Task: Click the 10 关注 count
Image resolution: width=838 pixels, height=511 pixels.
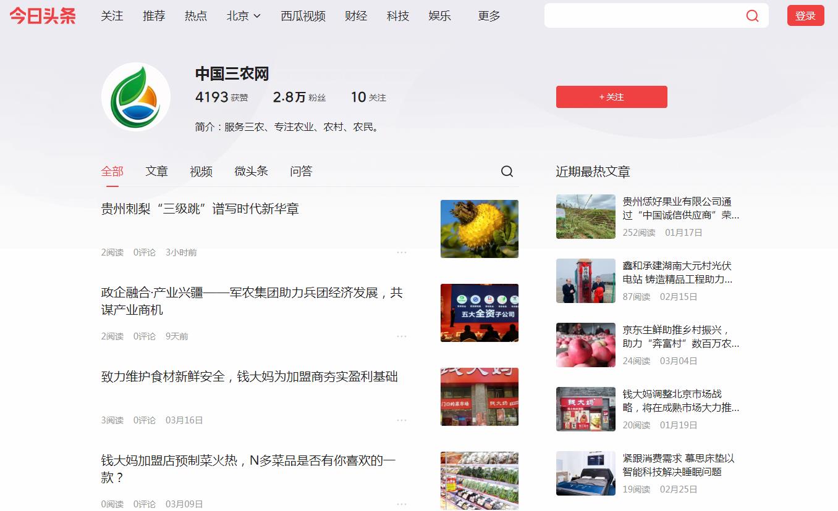Action: [x=368, y=98]
